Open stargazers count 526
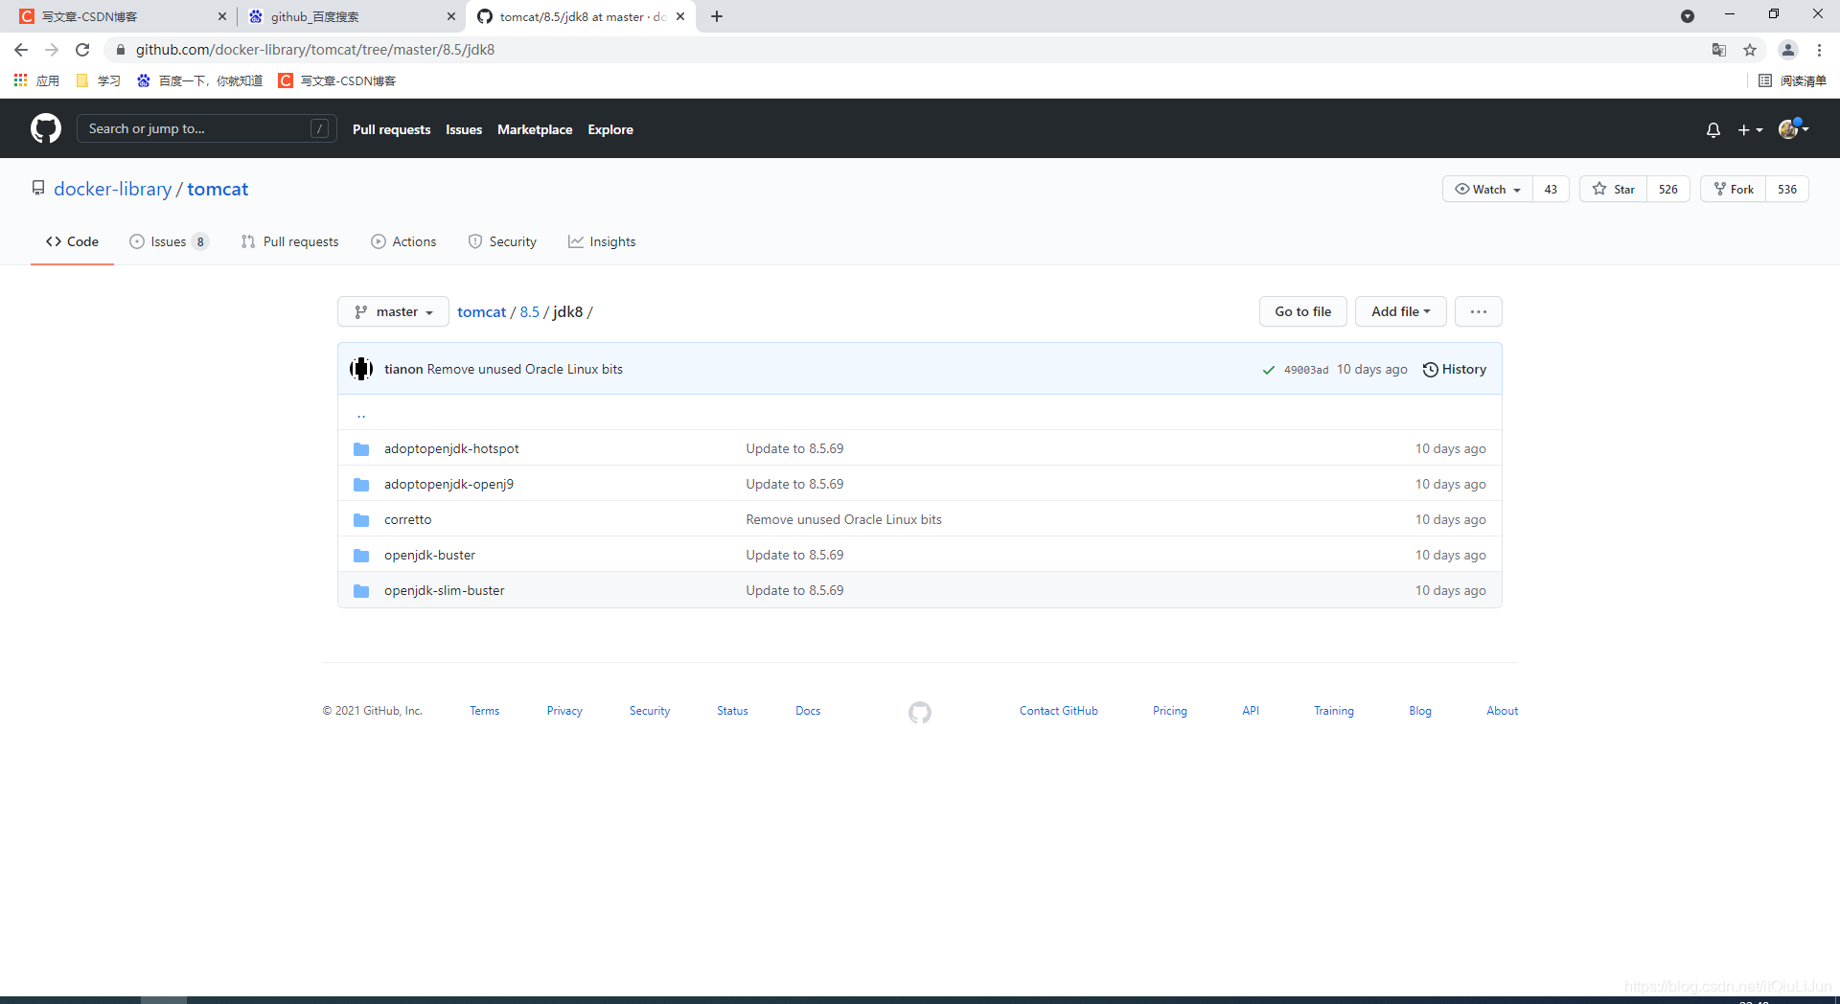The height and width of the screenshot is (1004, 1840). (1667, 189)
